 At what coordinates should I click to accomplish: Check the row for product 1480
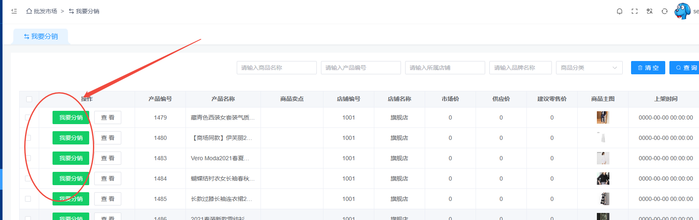[28, 138]
